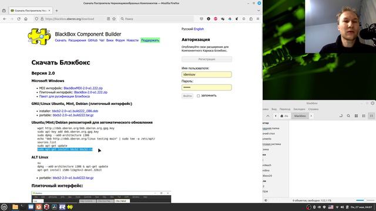Reload the page in Firefox
Viewport: 376px width, 211px height.
coord(19,19)
